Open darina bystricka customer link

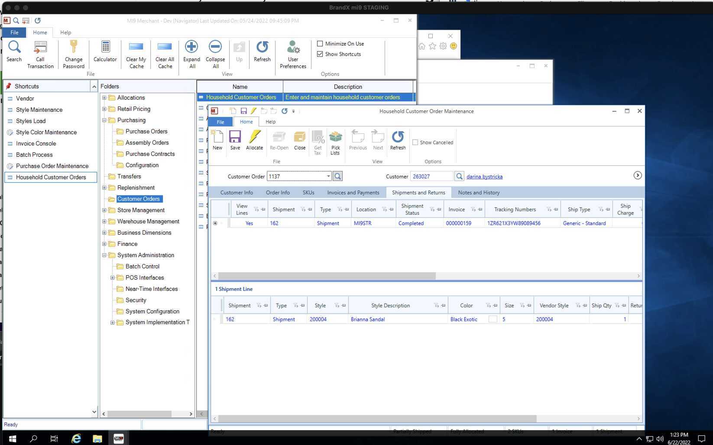click(x=484, y=177)
